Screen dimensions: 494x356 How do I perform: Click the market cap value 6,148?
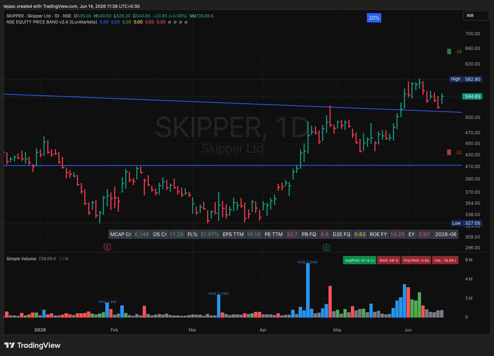(142, 234)
